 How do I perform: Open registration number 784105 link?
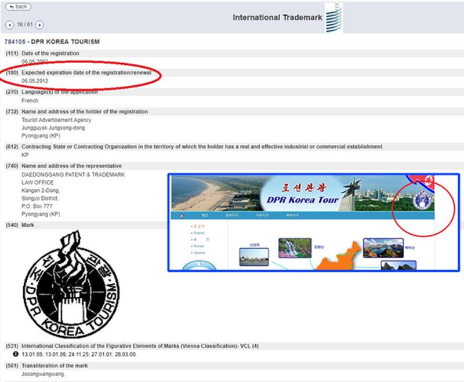[15, 42]
